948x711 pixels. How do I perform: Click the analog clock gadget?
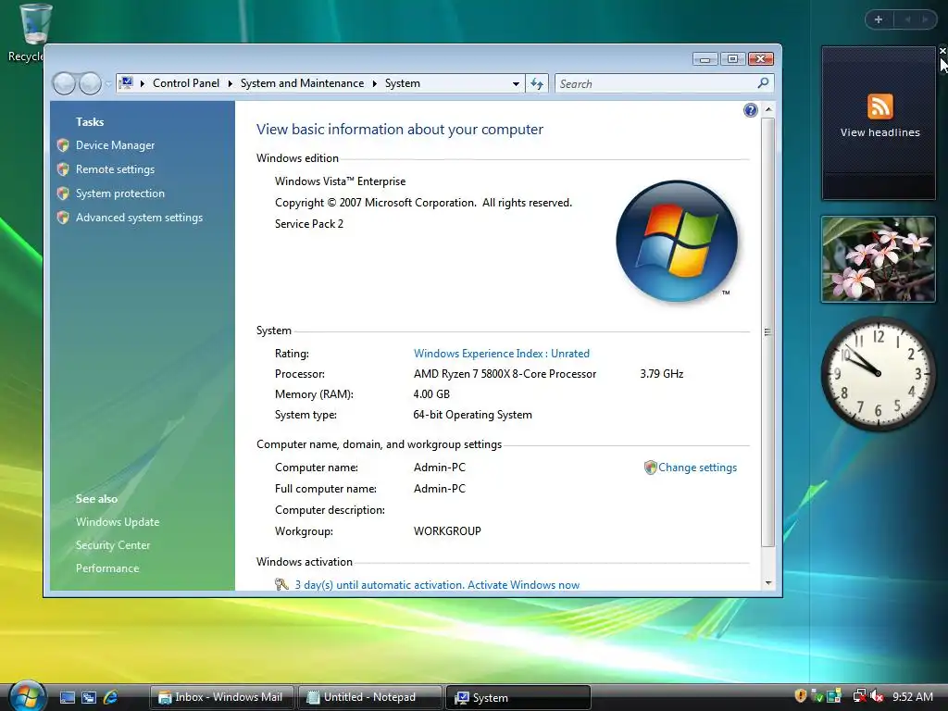coord(878,374)
